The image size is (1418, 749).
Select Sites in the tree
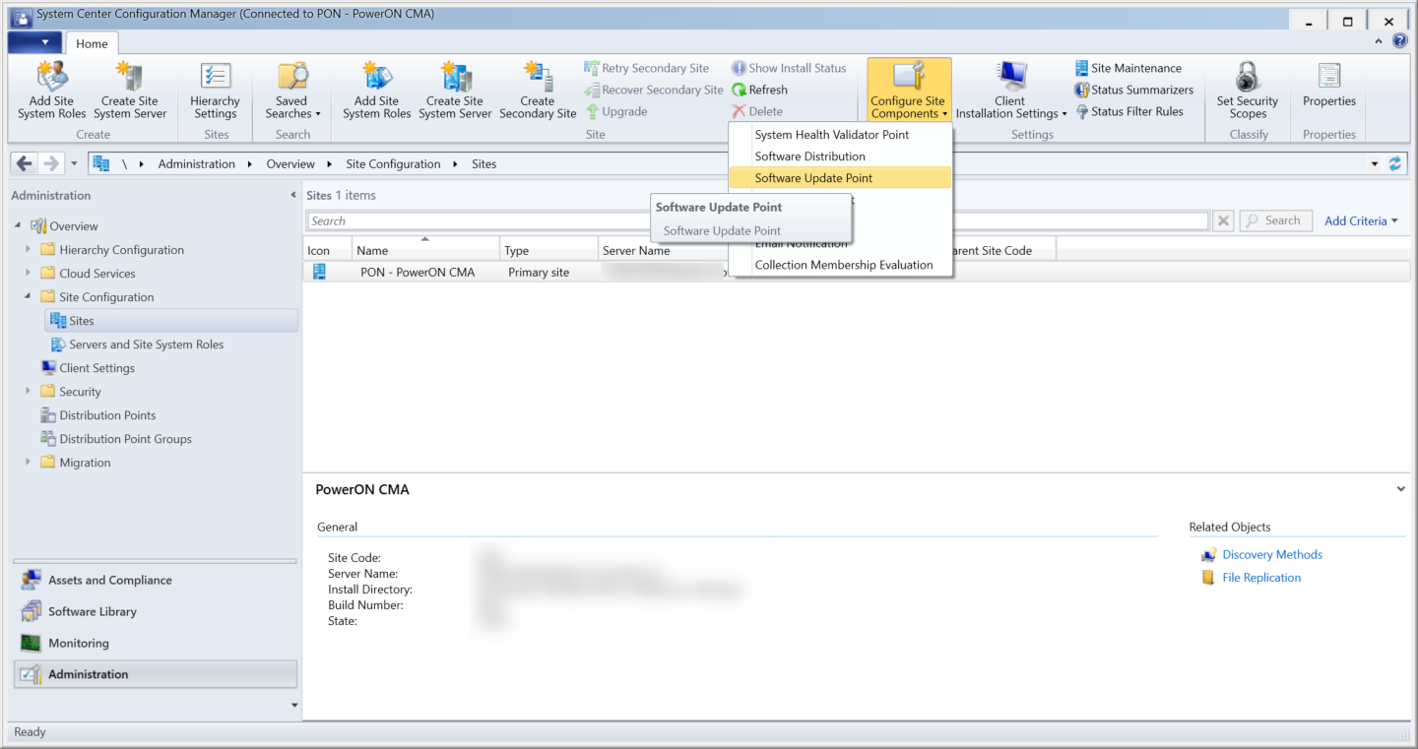(x=171, y=321)
